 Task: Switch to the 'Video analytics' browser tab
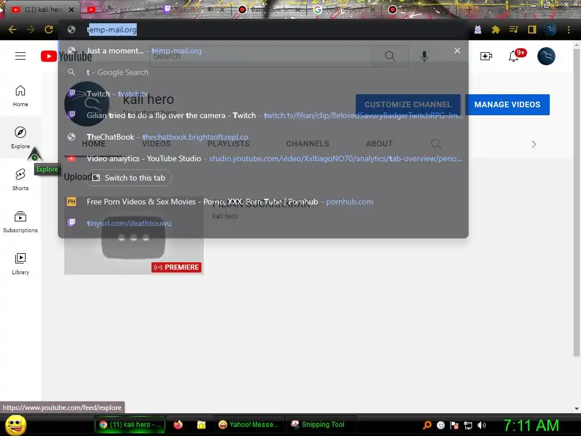(118, 10)
